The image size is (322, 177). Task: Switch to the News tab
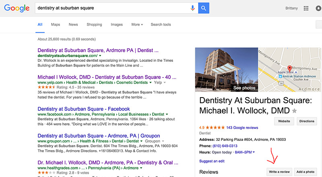(73, 24)
